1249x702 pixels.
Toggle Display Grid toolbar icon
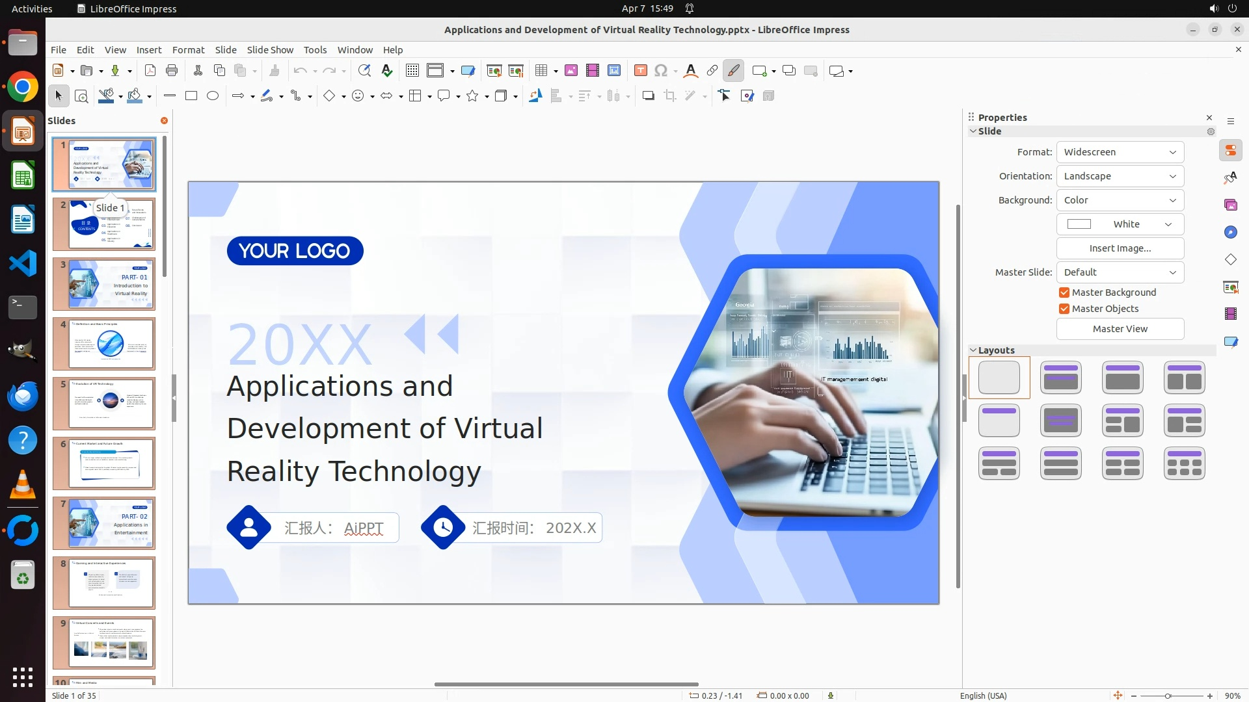[x=412, y=70]
